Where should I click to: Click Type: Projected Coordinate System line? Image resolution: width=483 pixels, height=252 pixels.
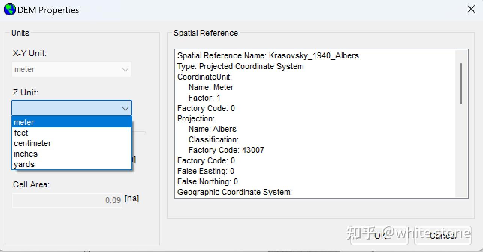click(x=240, y=66)
